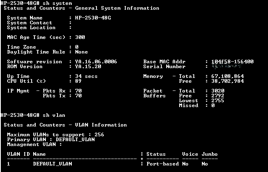Screen dimensions: 268x172
Task: Click Packet Buffers Free value 2792
Action: coord(218,96)
